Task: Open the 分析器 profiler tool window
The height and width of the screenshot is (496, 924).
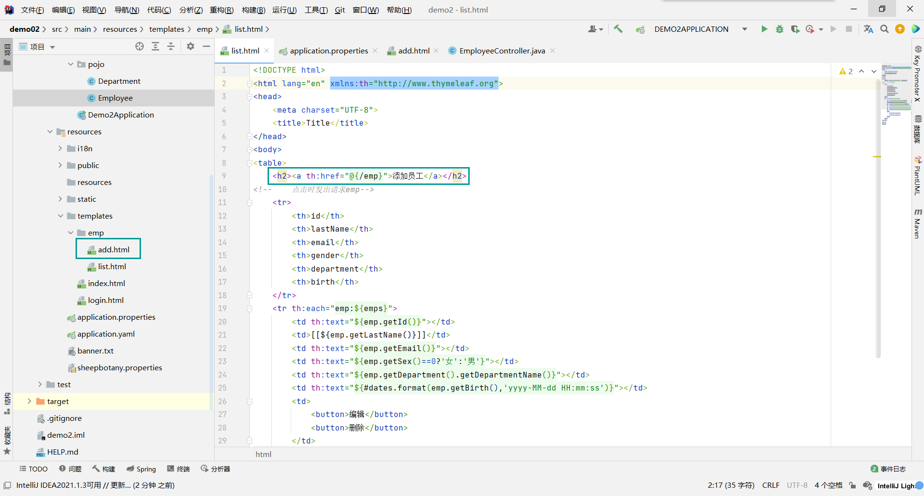Action: [x=216, y=469]
